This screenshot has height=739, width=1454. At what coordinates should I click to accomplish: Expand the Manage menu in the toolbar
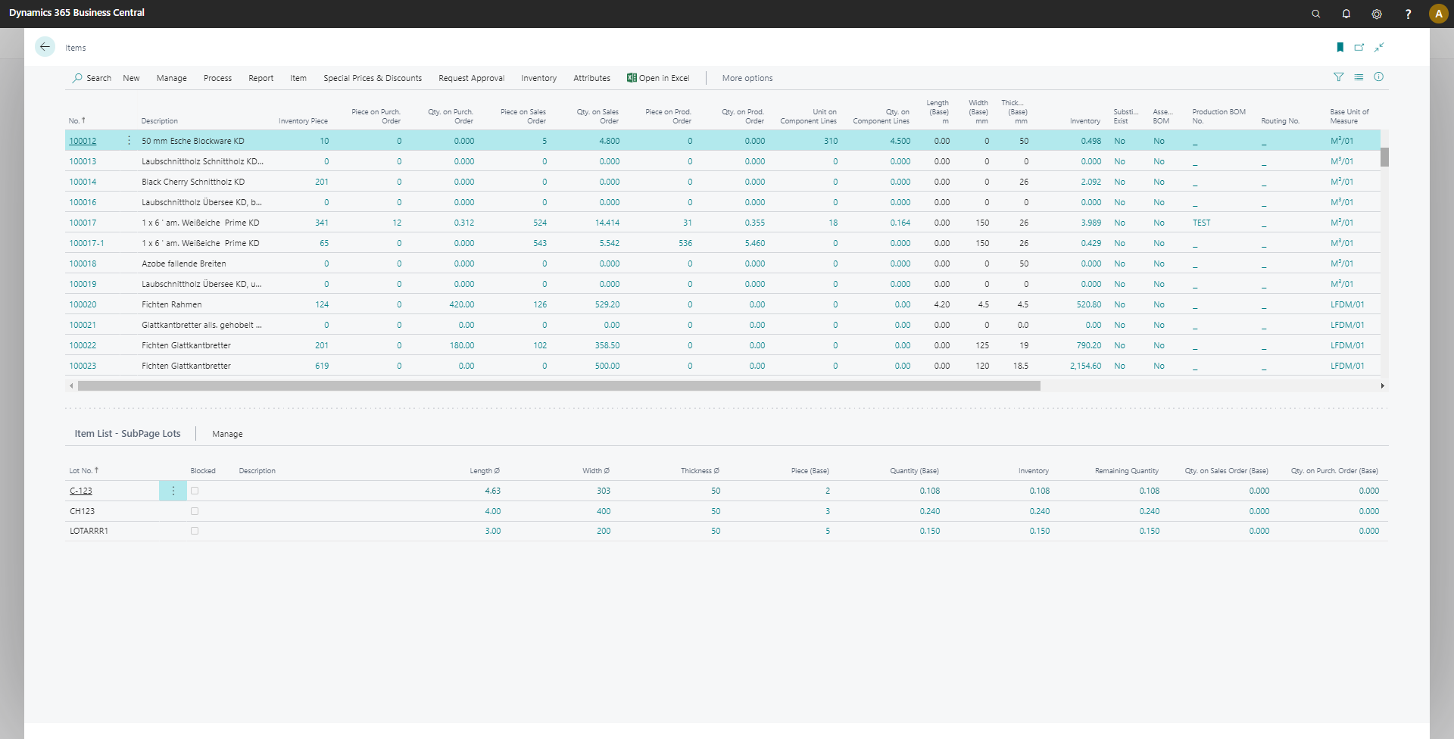(x=171, y=78)
